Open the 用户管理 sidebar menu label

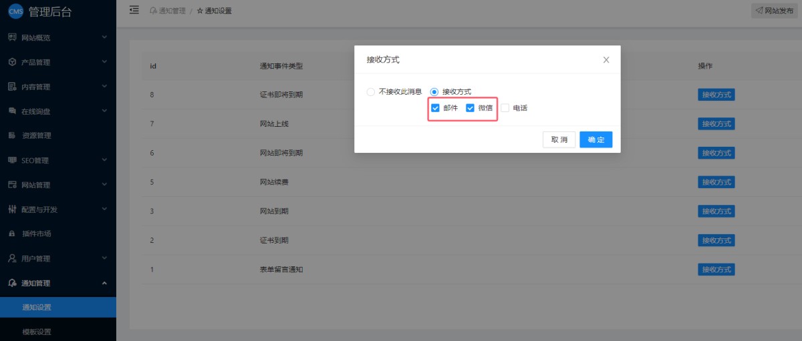pyautogui.click(x=35, y=258)
